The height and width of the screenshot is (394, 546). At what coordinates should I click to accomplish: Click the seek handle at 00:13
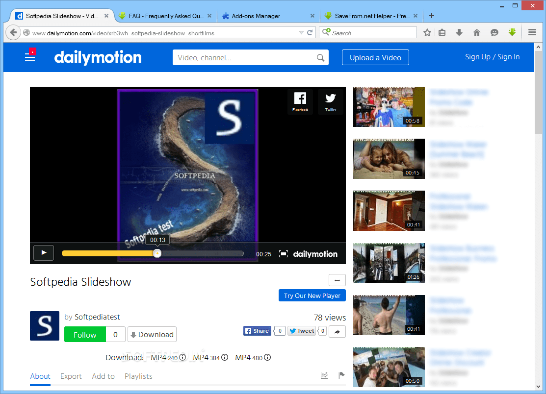[x=157, y=253]
